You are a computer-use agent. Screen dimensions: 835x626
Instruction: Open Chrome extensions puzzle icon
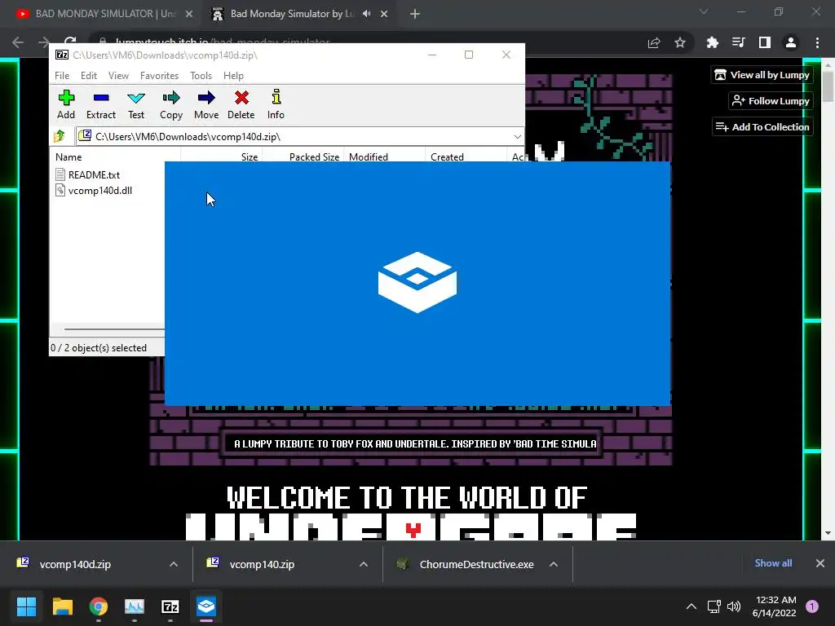(x=713, y=42)
